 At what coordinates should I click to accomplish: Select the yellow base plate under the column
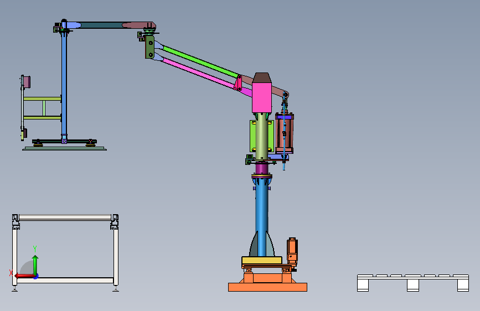click(262, 261)
